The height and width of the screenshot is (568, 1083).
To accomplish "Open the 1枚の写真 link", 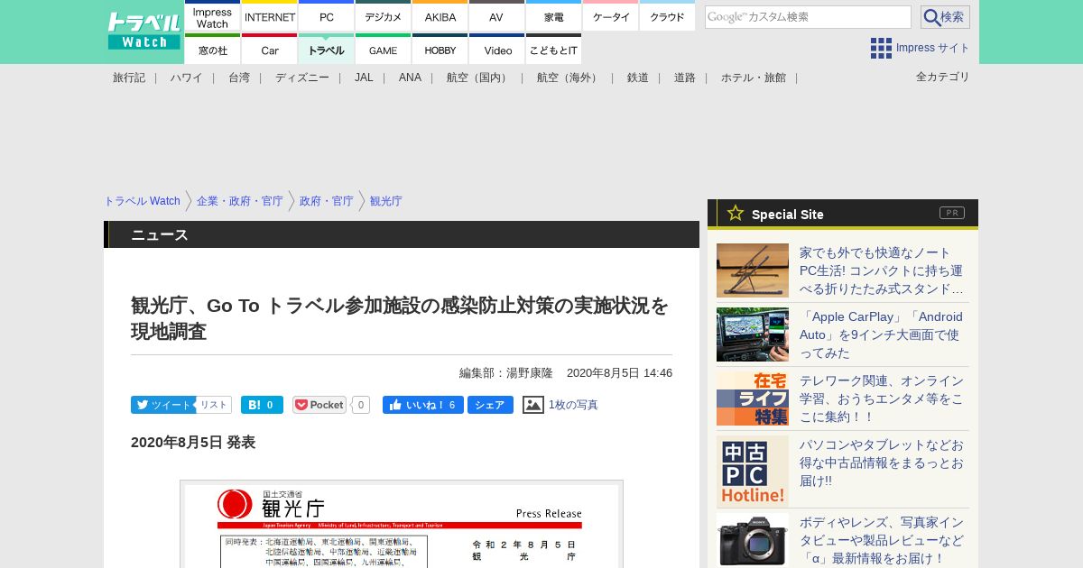I will [573, 405].
